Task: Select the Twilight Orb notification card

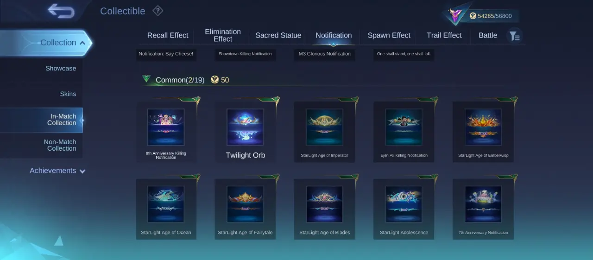Action: coord(245,132)
